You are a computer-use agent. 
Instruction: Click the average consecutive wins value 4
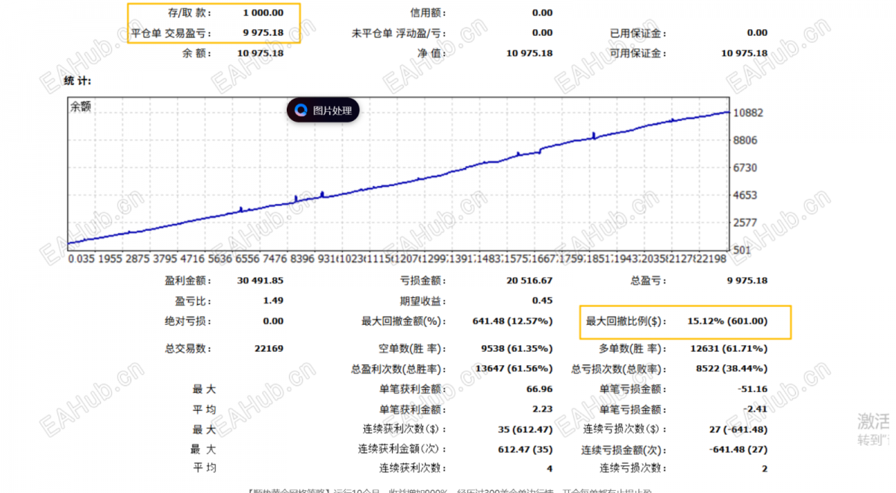pyautogui.click(x=550, y=468)
